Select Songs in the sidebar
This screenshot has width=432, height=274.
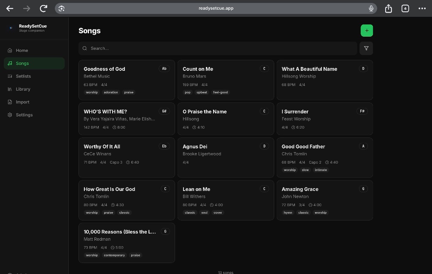point(34,63)
